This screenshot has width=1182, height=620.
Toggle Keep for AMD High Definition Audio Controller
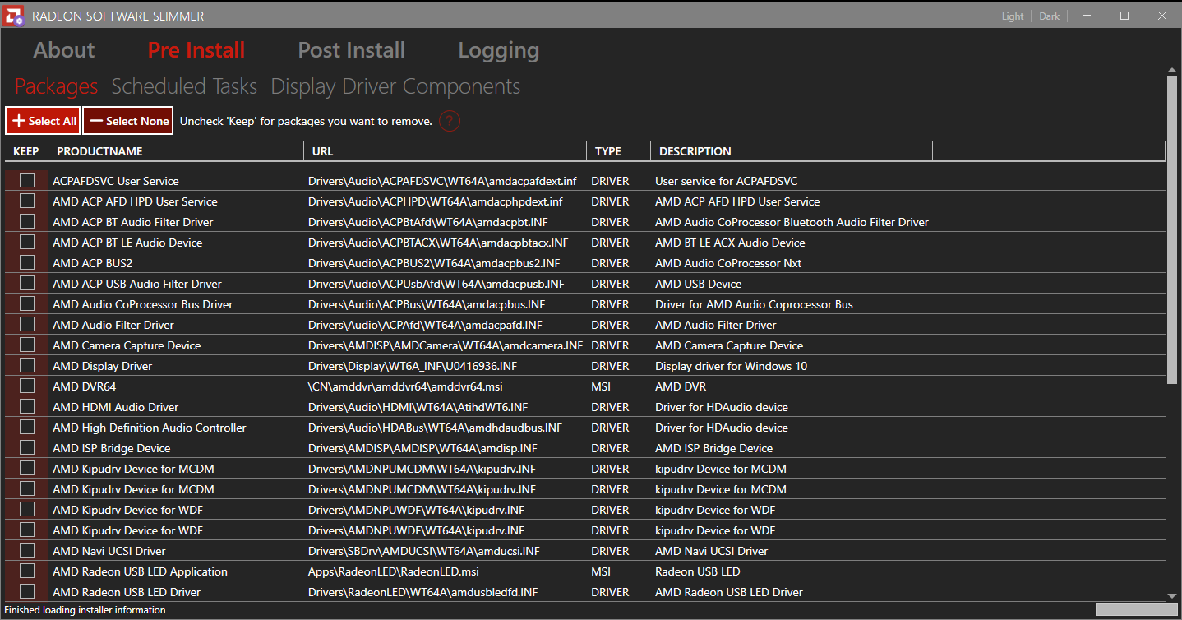tap(27, 427)
